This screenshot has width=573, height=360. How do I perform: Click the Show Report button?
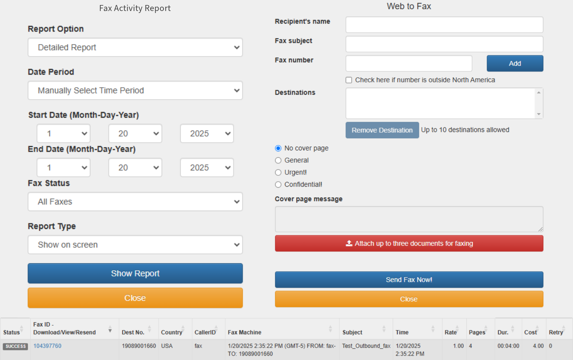[135, 273]
